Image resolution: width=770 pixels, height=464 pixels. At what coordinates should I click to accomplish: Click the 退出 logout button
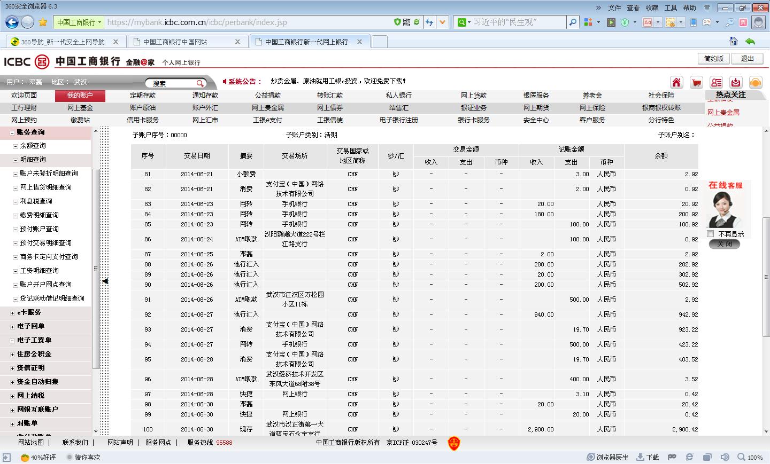[747, 59]
